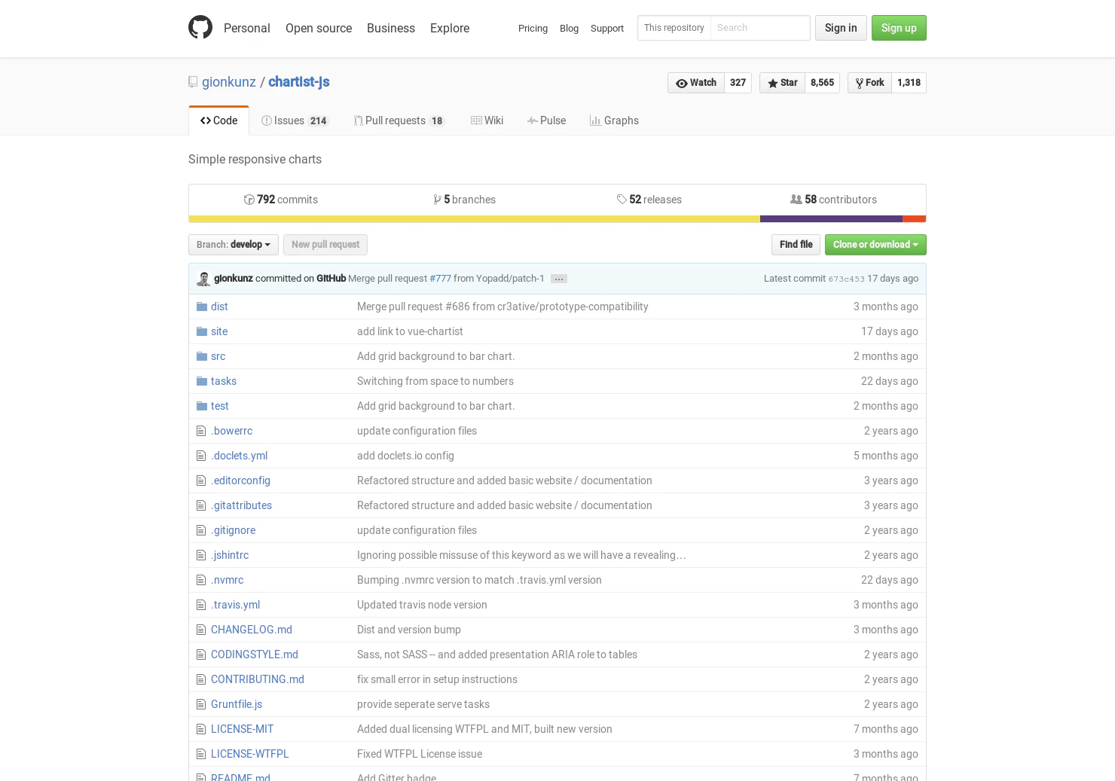Open the Blog link
1115x781 pixels.
coord(569,29)
